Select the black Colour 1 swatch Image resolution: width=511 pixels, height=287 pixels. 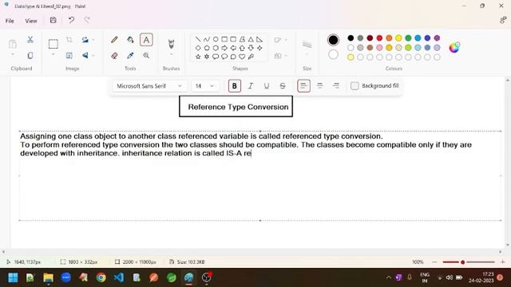click(x=333, y=40)
